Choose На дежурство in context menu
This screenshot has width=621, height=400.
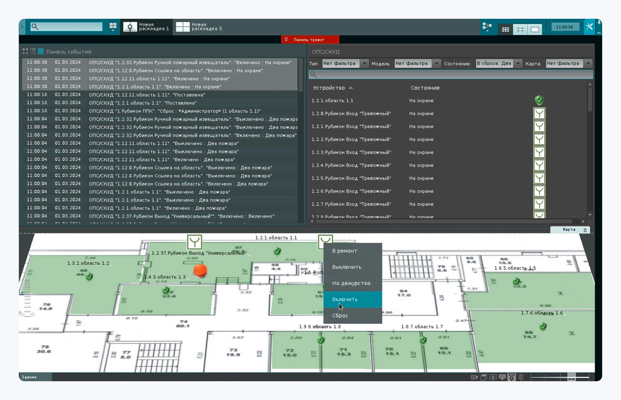(353, 283)
